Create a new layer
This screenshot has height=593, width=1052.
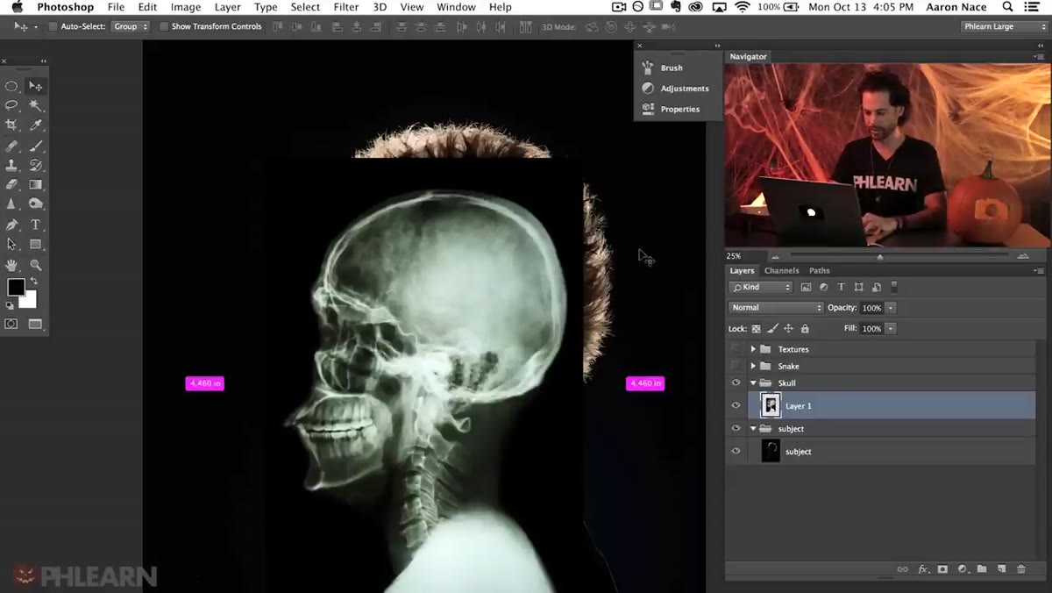1001,569
